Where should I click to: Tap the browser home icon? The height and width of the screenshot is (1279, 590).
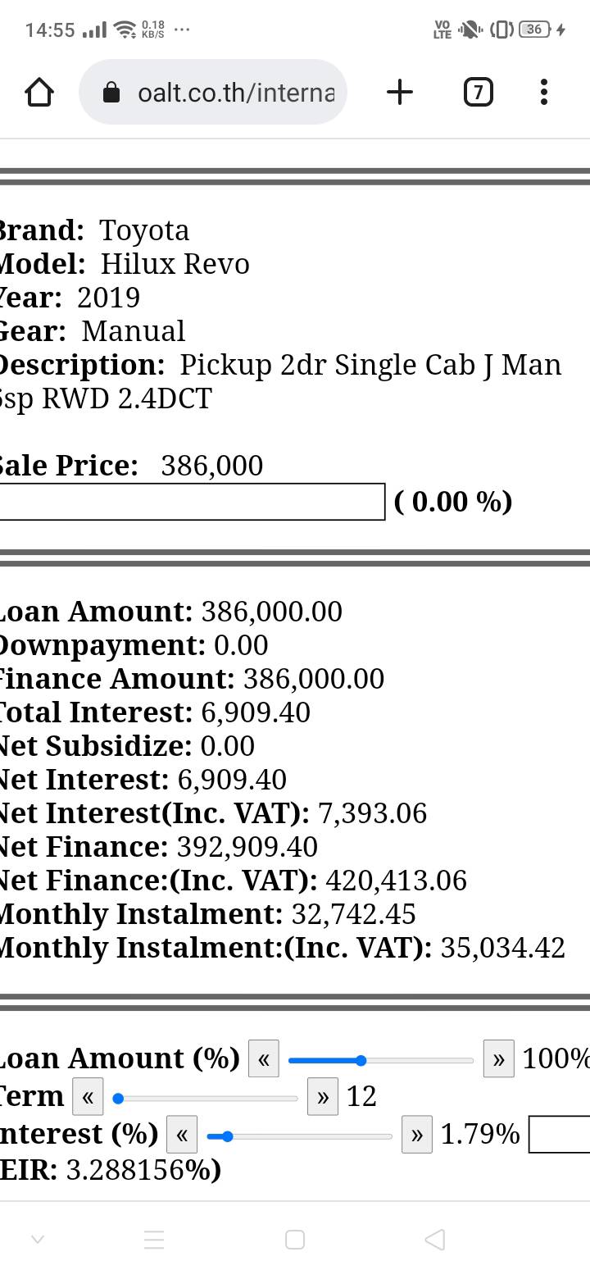(x=39, y=92)
